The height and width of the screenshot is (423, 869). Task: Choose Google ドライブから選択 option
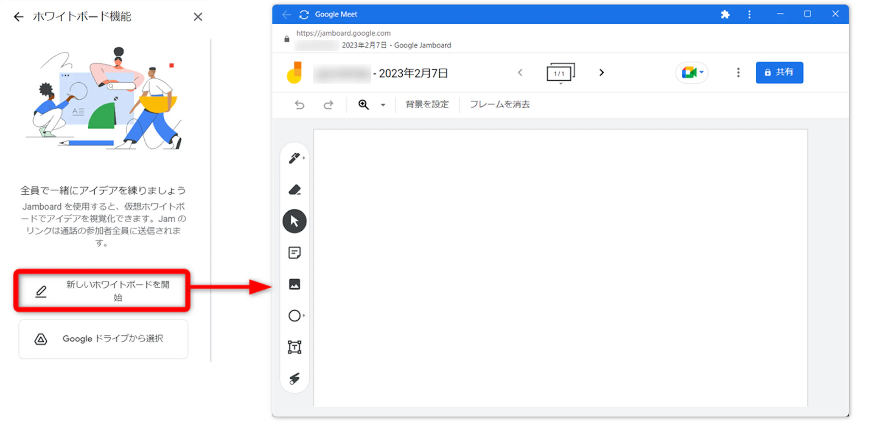pos(103,339)
